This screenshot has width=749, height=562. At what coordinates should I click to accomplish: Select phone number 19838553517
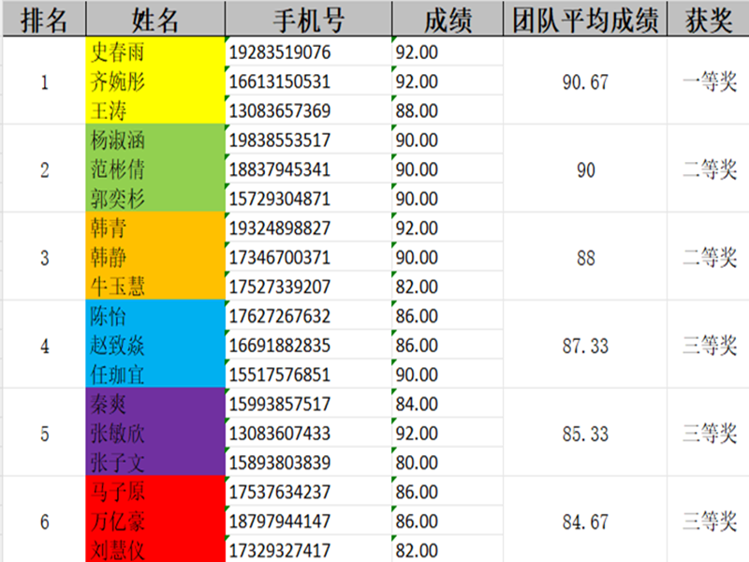click(308, 140)
